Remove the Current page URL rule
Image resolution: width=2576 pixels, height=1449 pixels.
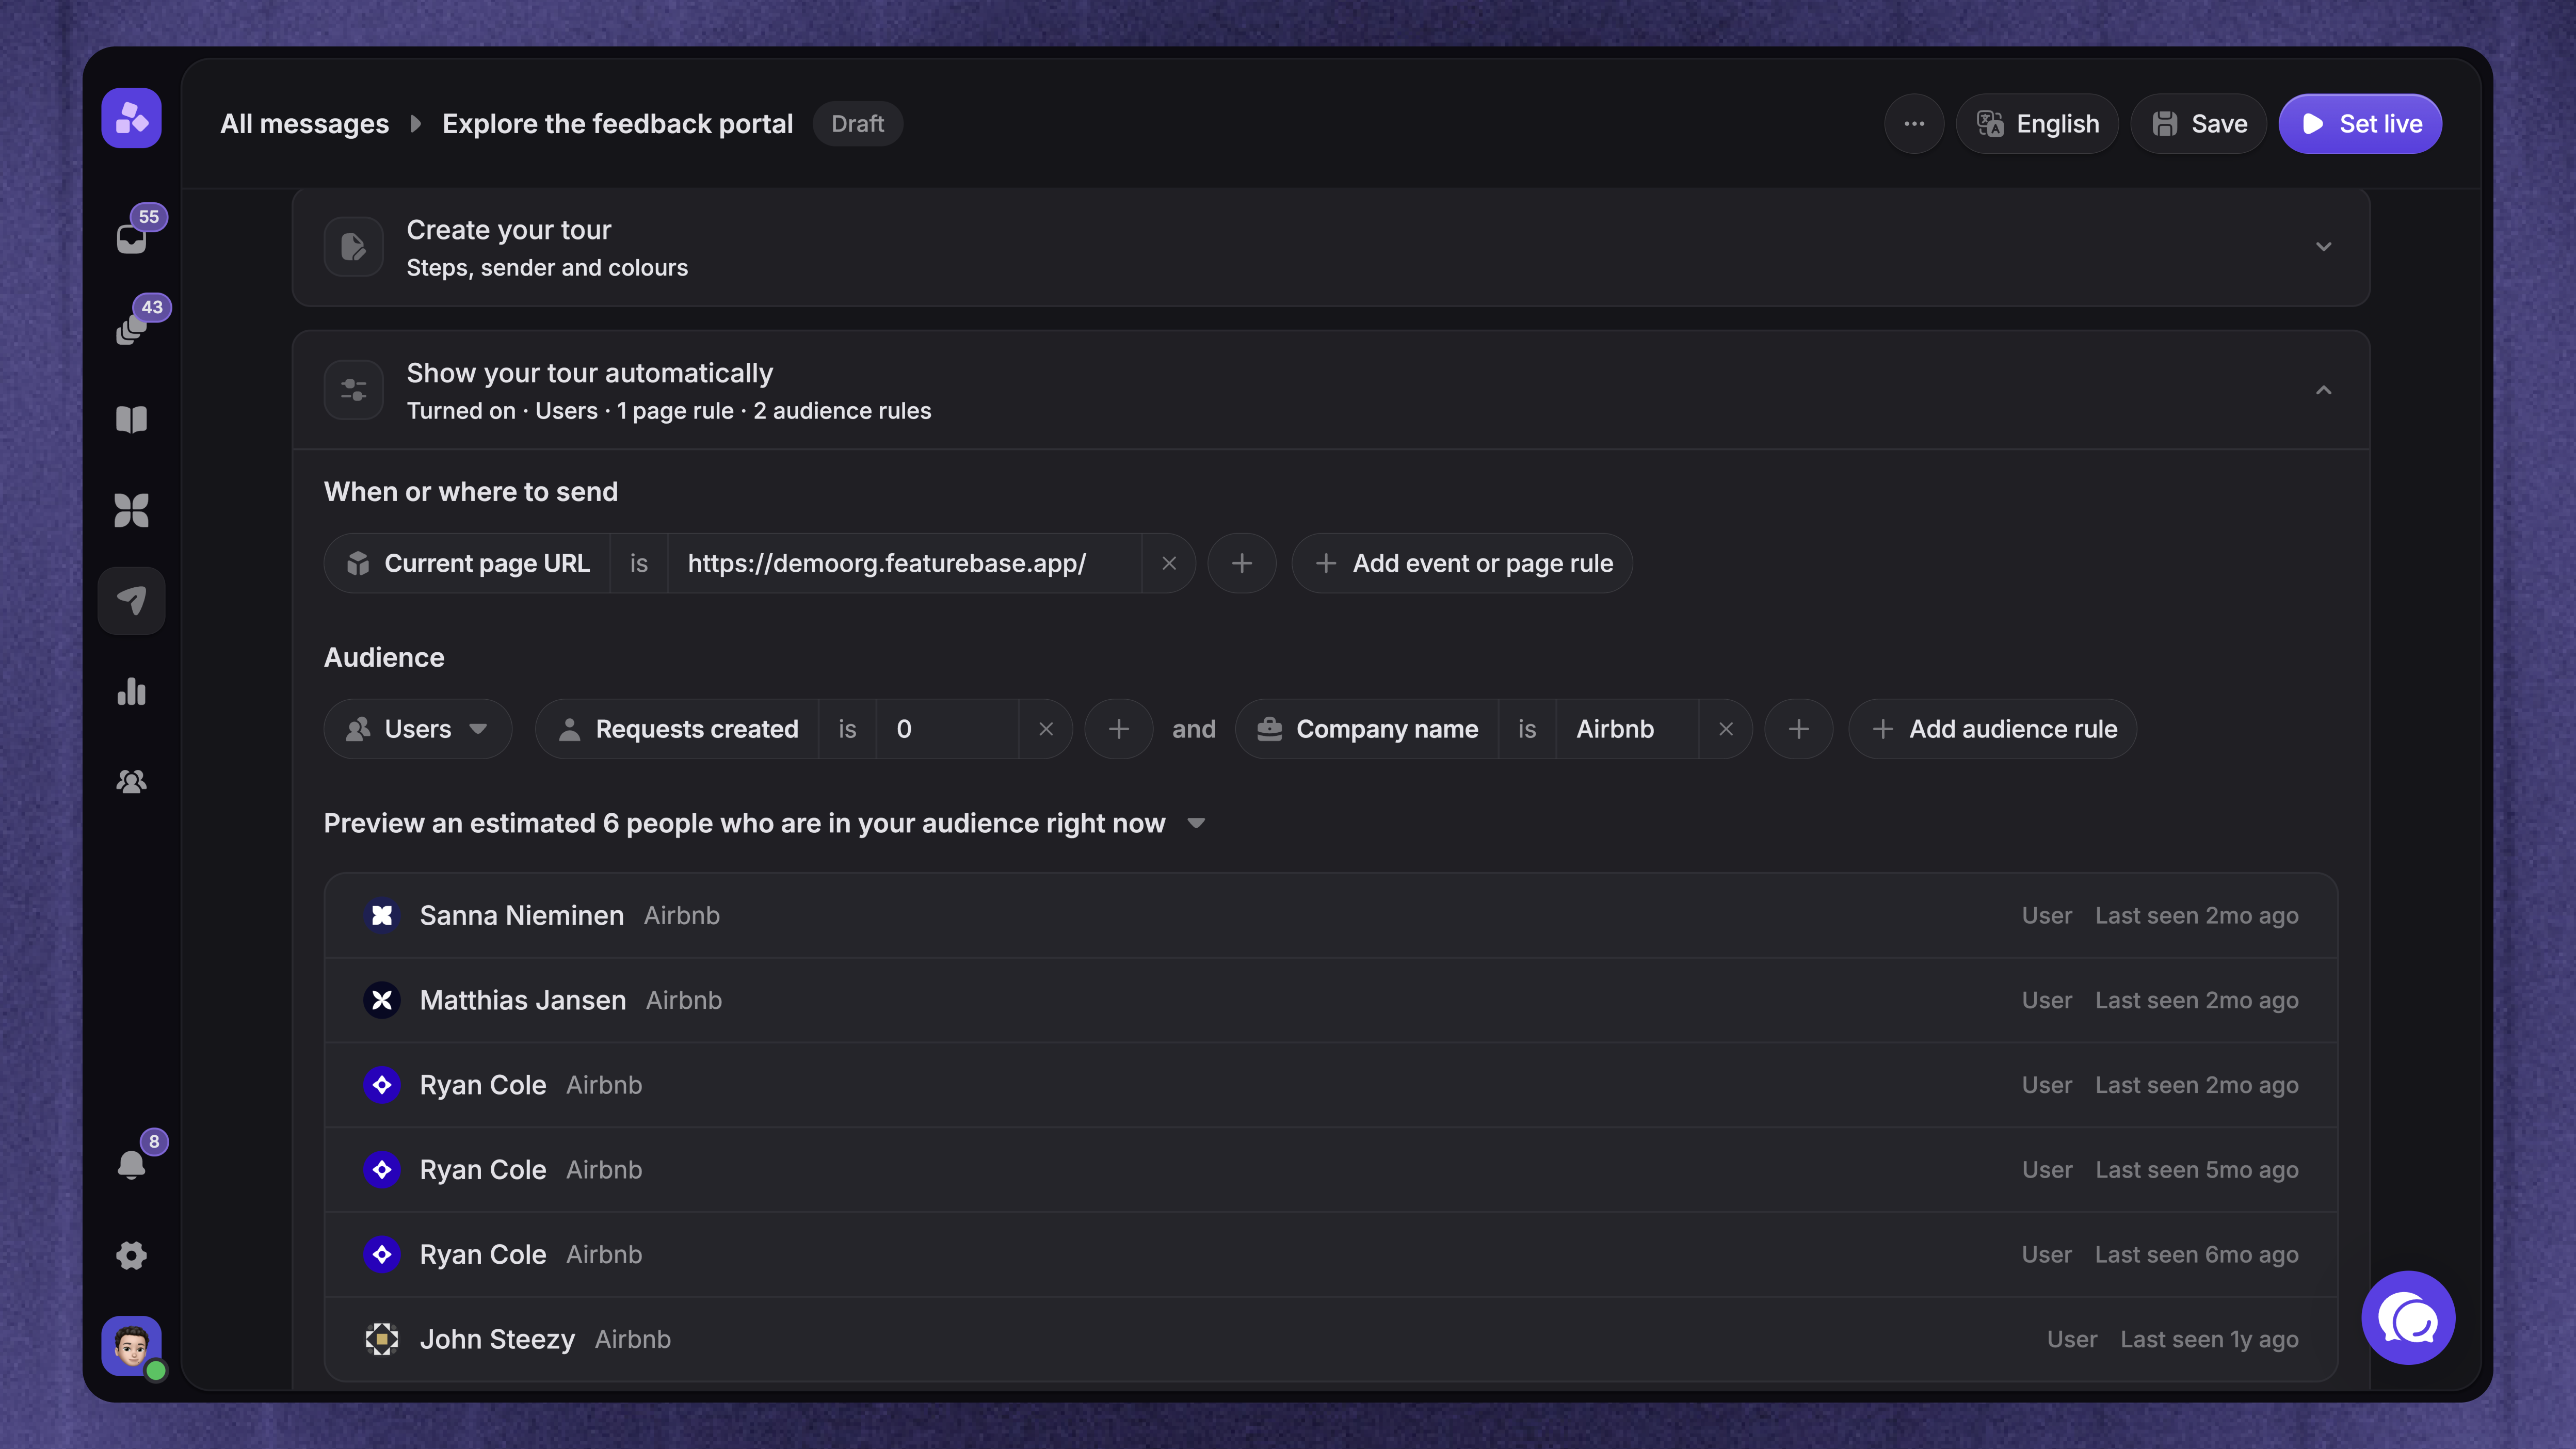(1169, 563)
